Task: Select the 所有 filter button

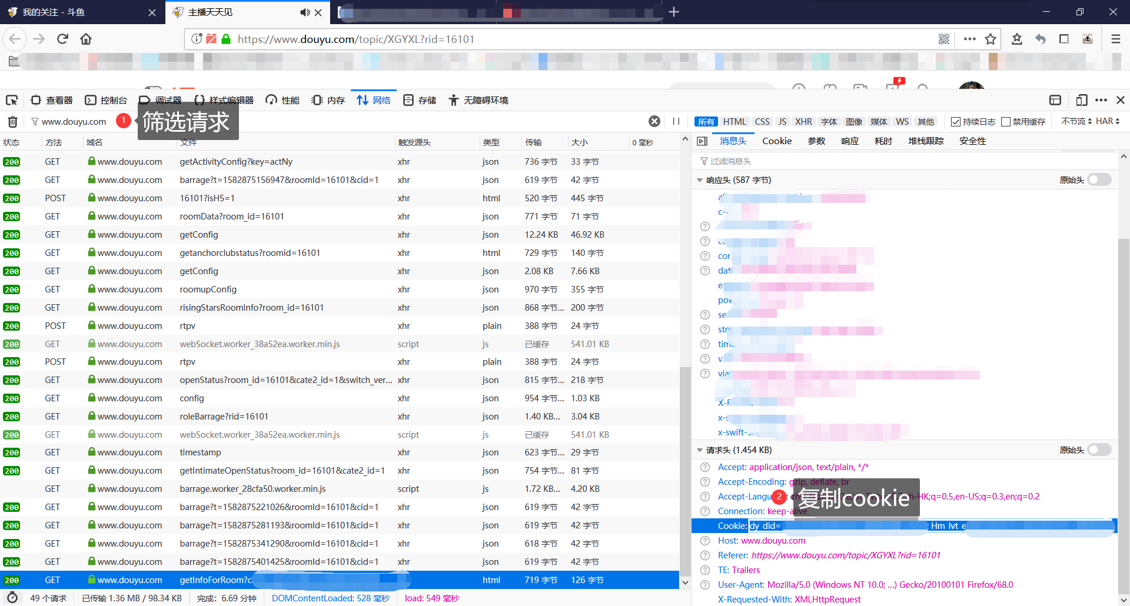Action: click(x=706, y=122)
